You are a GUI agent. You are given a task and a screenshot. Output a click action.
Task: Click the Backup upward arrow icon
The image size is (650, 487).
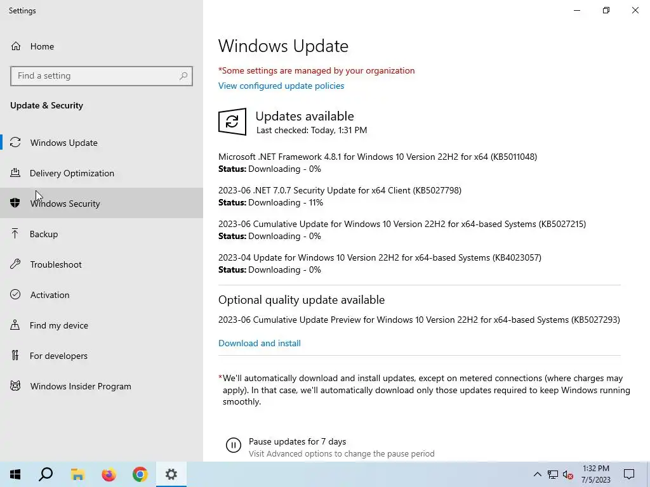click(x=15, y=233)
